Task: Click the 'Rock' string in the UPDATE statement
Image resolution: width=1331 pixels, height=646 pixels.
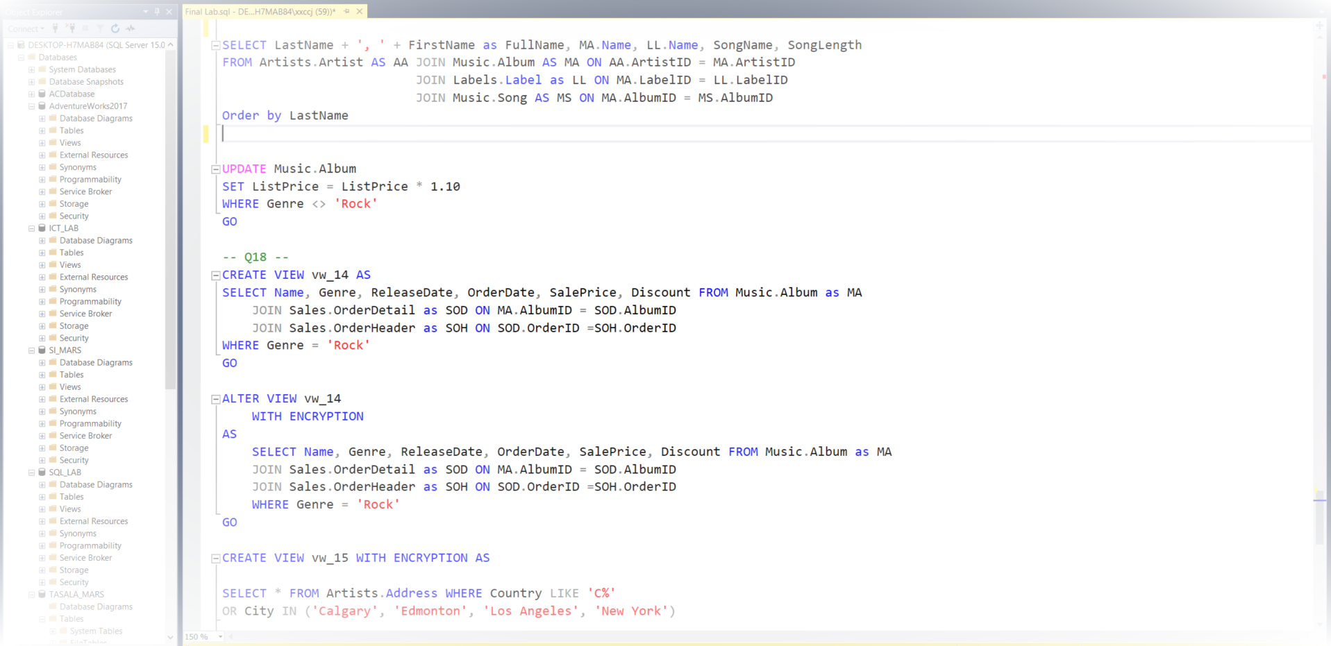Action: pos(355,204)
